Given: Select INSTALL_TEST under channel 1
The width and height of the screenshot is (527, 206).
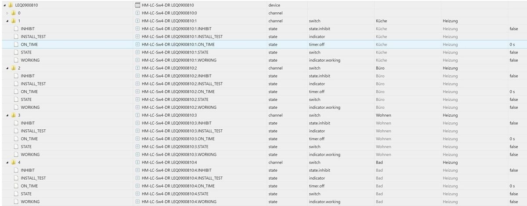Looking at the screenshot, I should pos(33,36).
